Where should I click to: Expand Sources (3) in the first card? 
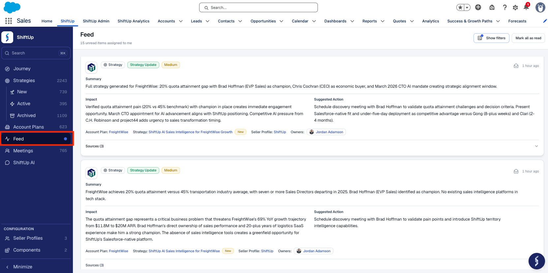click(536, 146)
